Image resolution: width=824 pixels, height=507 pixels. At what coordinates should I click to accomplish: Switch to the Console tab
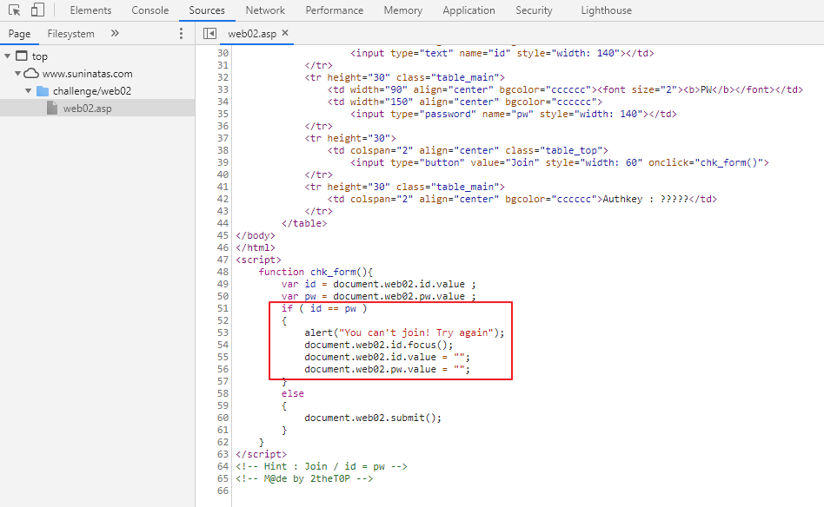coord(150,10)
